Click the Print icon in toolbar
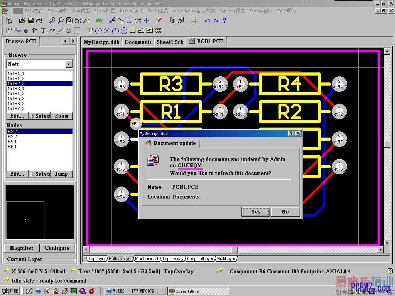Screen dimensions: 395x296 click(x=40, y=20)
